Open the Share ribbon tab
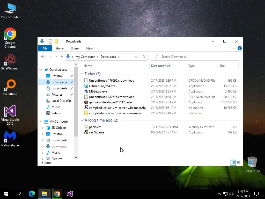The width and height of the screenshot is (265, 199). (75, 48)
